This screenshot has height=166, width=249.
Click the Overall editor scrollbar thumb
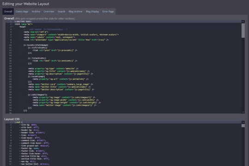[243, 30]
